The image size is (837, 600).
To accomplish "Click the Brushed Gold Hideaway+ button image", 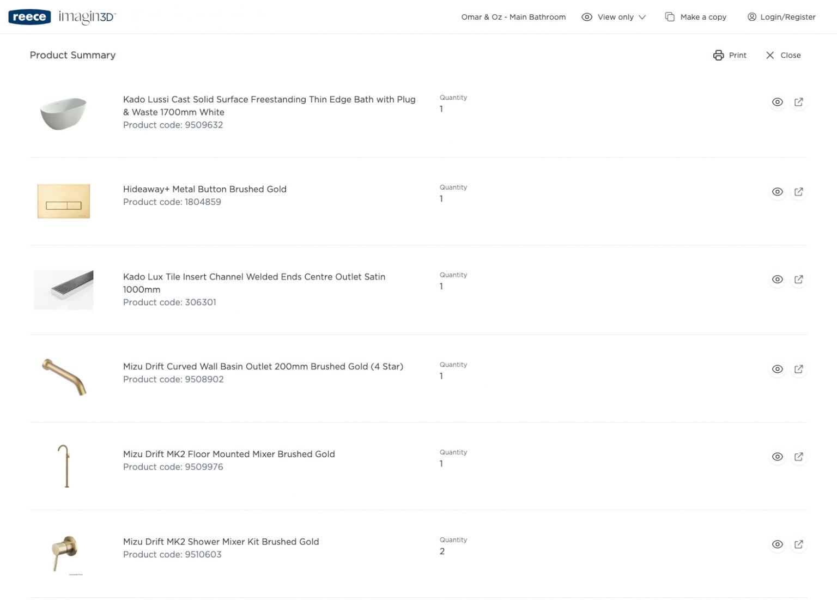I will click(x=63, y=201).
